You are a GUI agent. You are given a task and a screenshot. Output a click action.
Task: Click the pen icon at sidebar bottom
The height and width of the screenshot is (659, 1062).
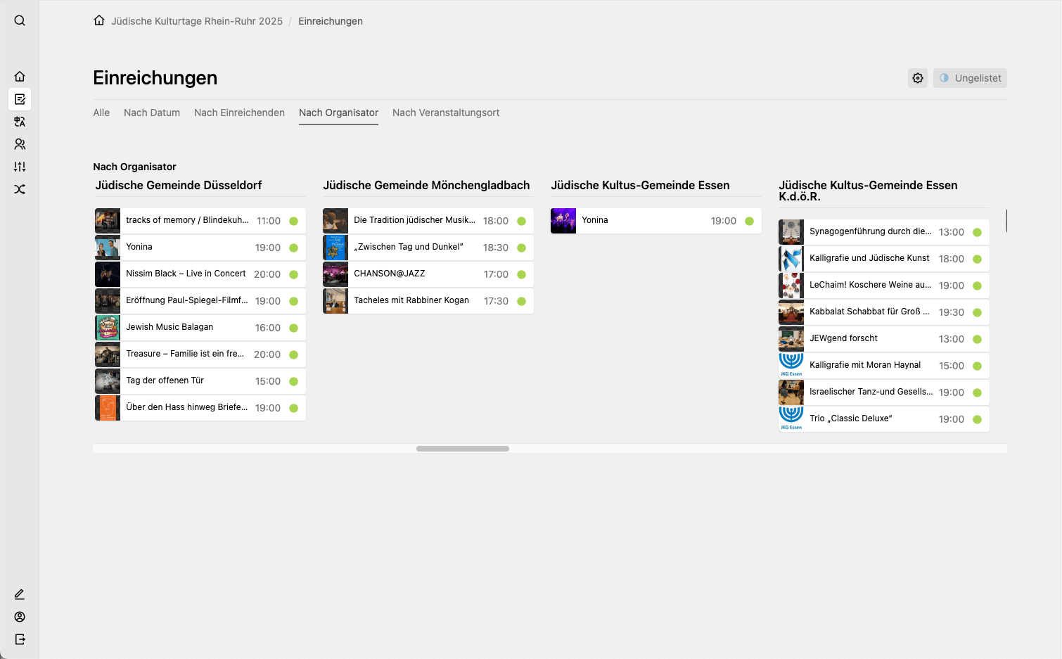(20, 594)
